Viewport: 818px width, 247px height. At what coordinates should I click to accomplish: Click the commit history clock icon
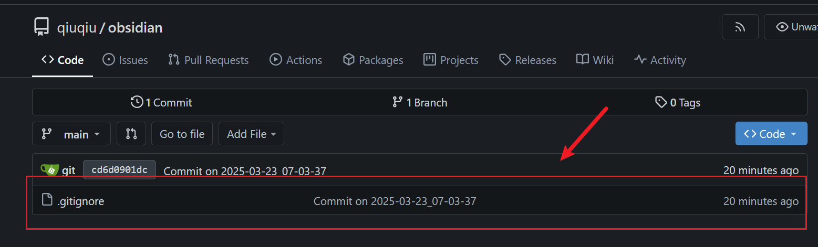[137, 102]
